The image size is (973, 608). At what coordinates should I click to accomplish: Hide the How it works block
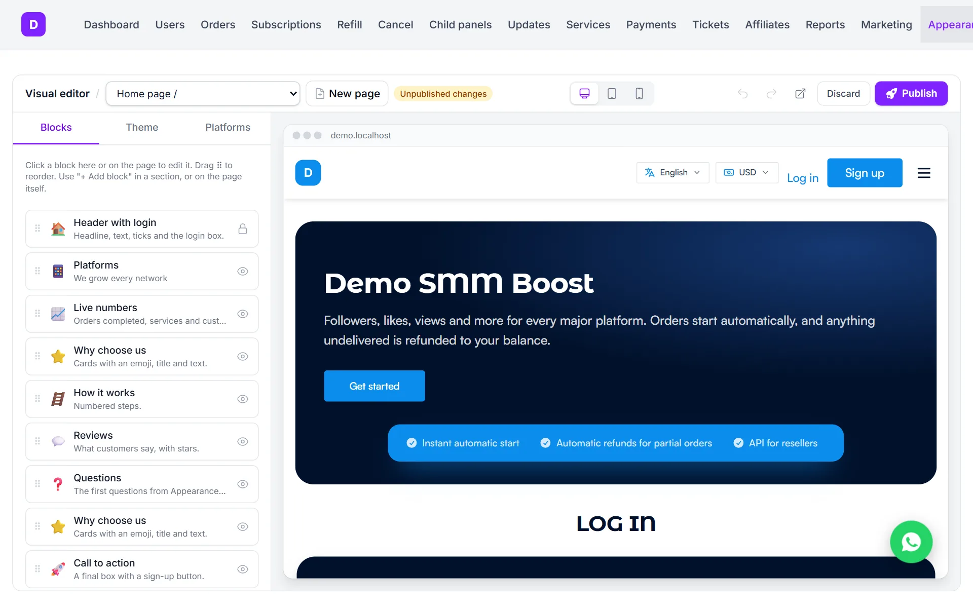(x=243, y=399)
